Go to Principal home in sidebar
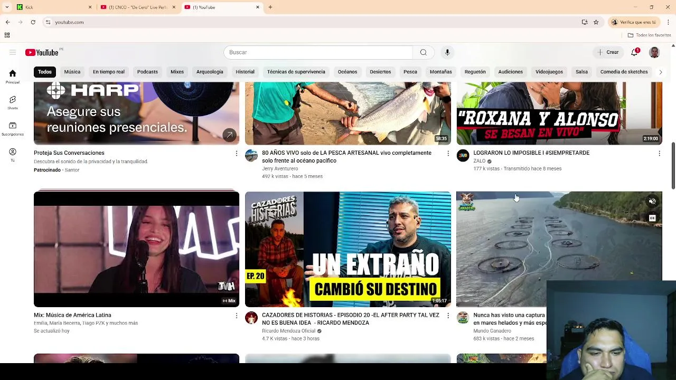The width and height of the screenshot is (676, 380). point(13,77)
